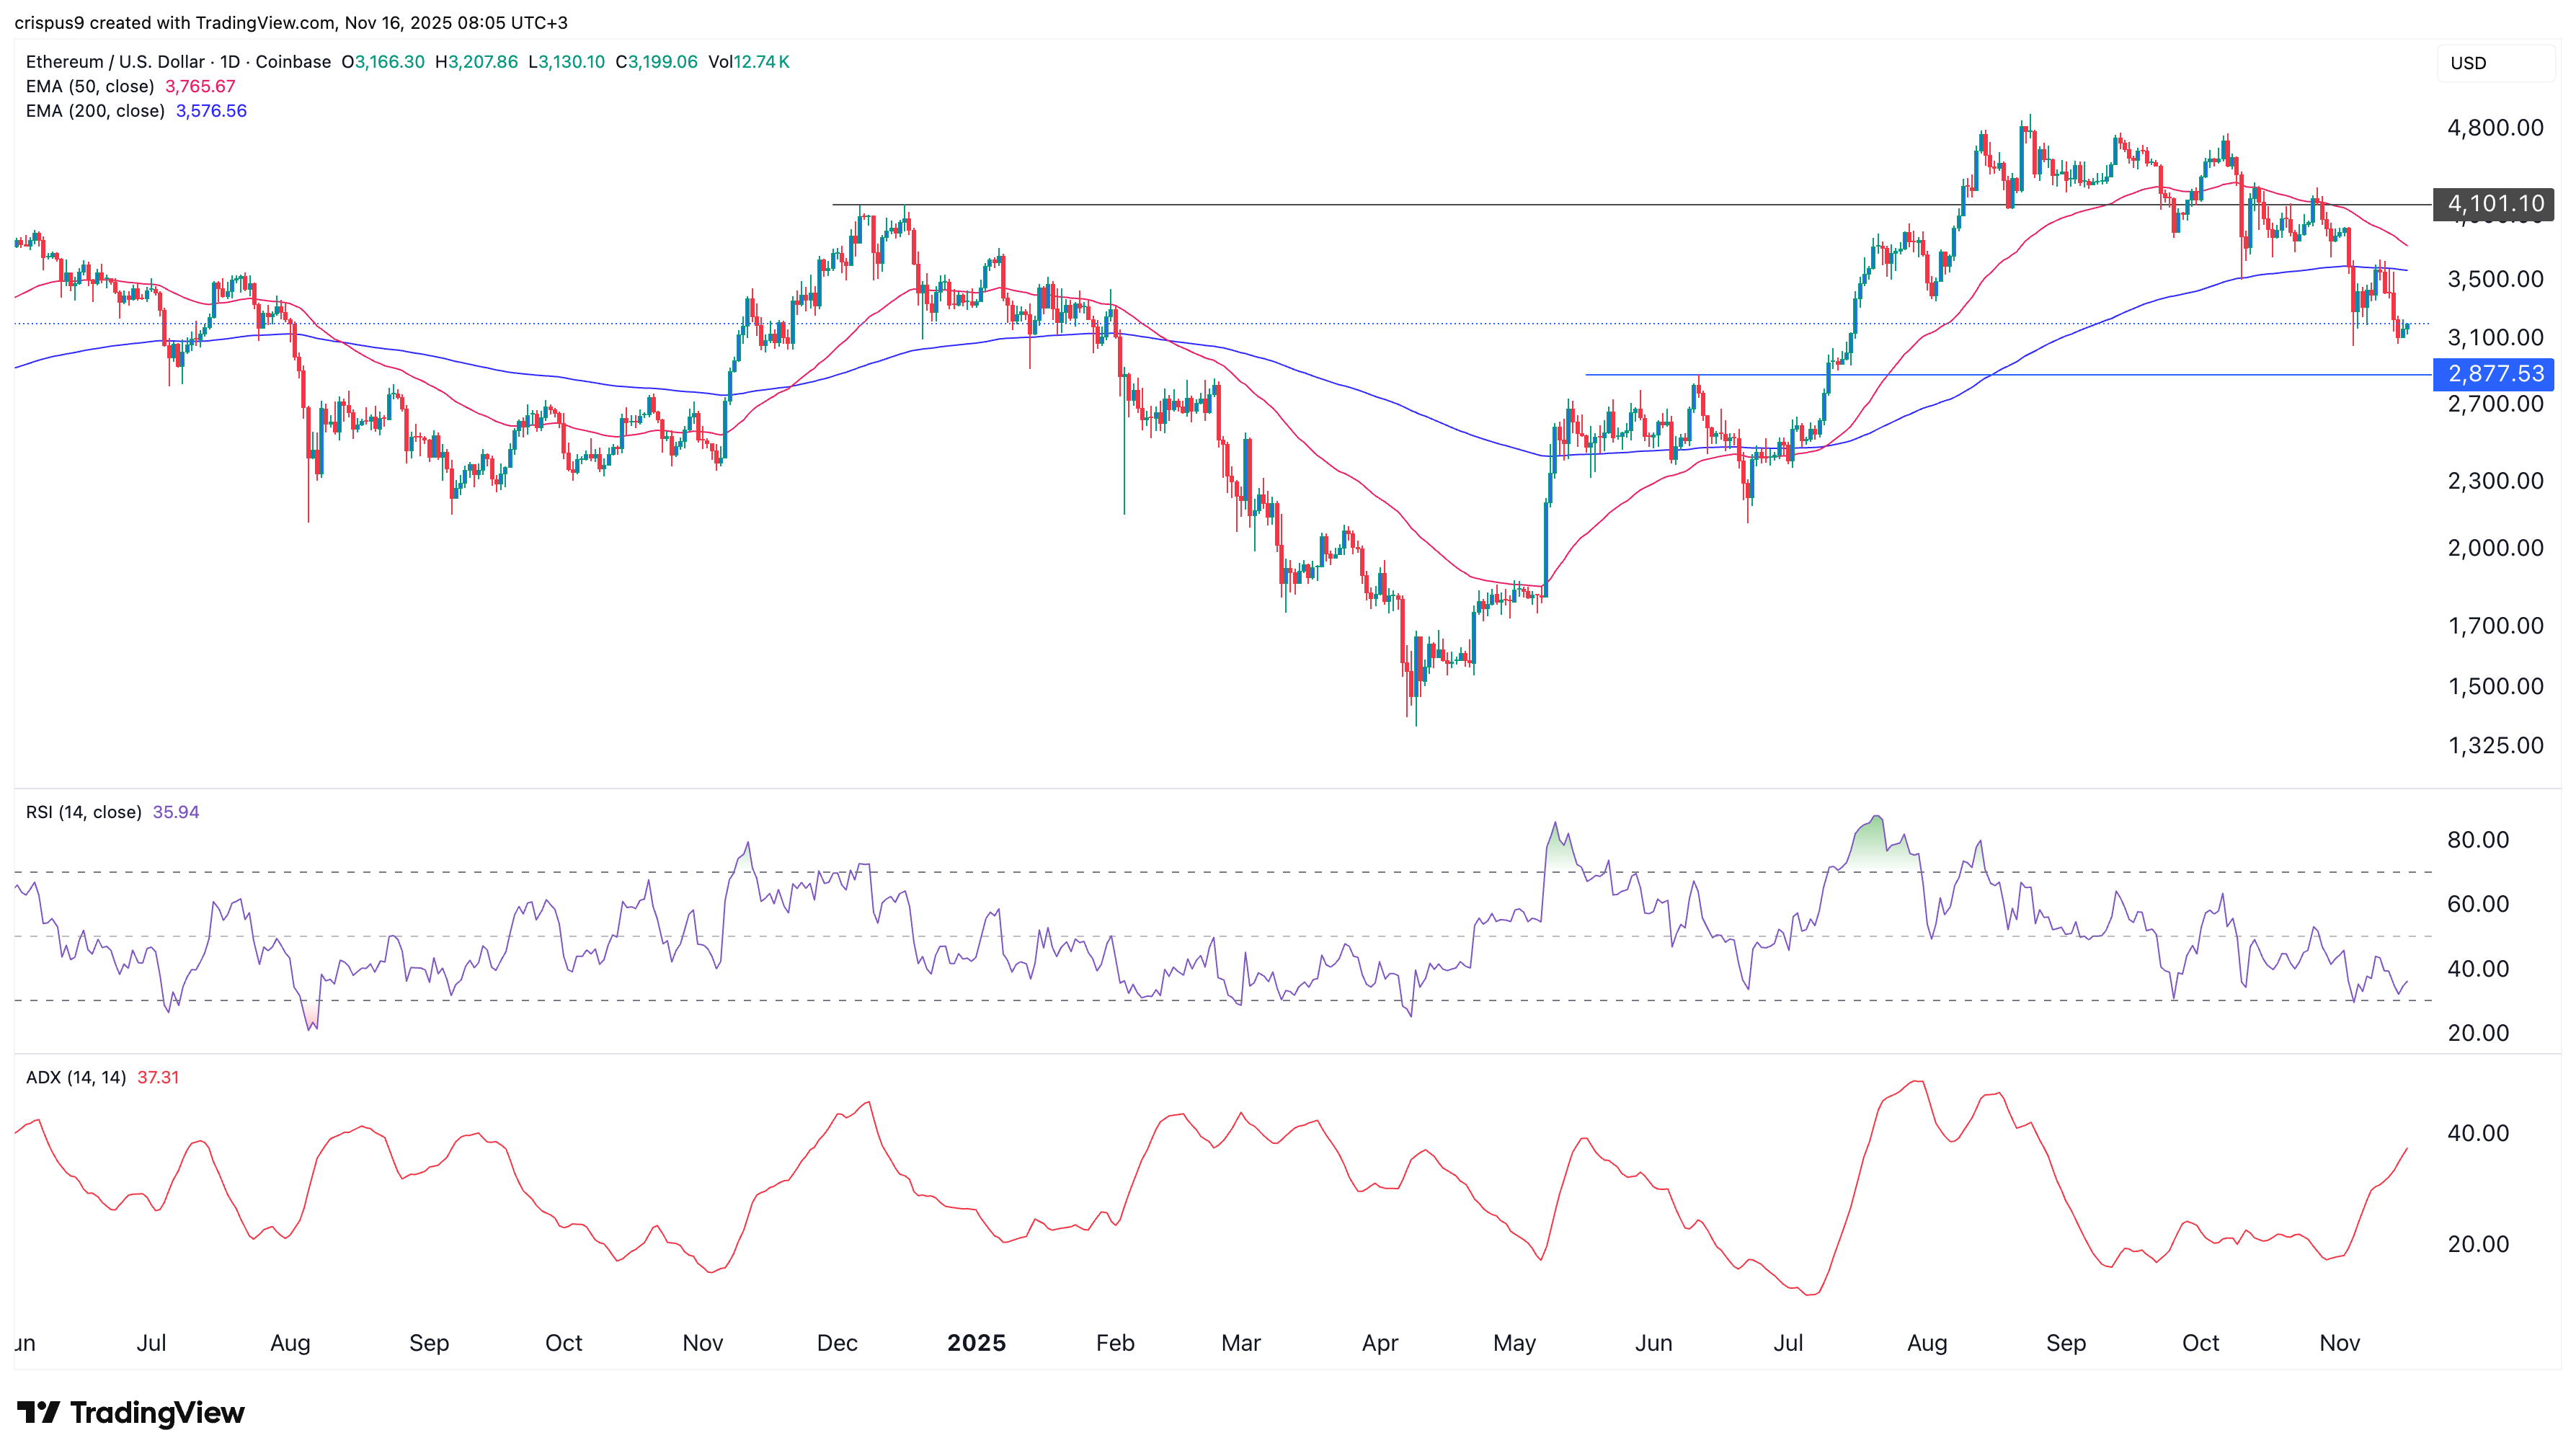
Task: Click the volume reading 12.74 K
Action: (x=762, y=61)
